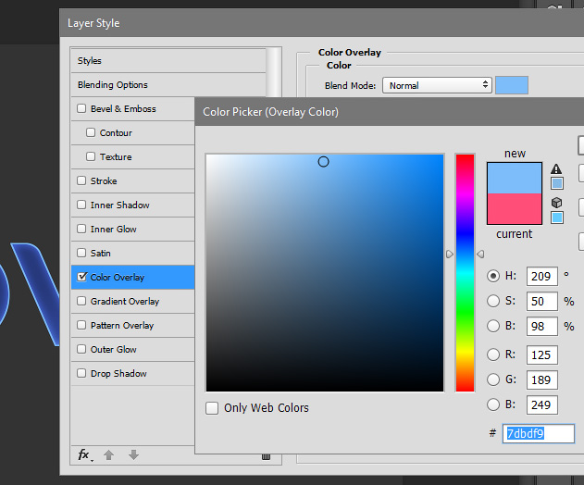Select the B blue radio button

(493, 404)
